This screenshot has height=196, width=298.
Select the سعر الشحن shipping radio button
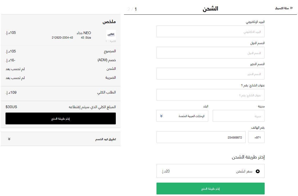tap(258, 171)
